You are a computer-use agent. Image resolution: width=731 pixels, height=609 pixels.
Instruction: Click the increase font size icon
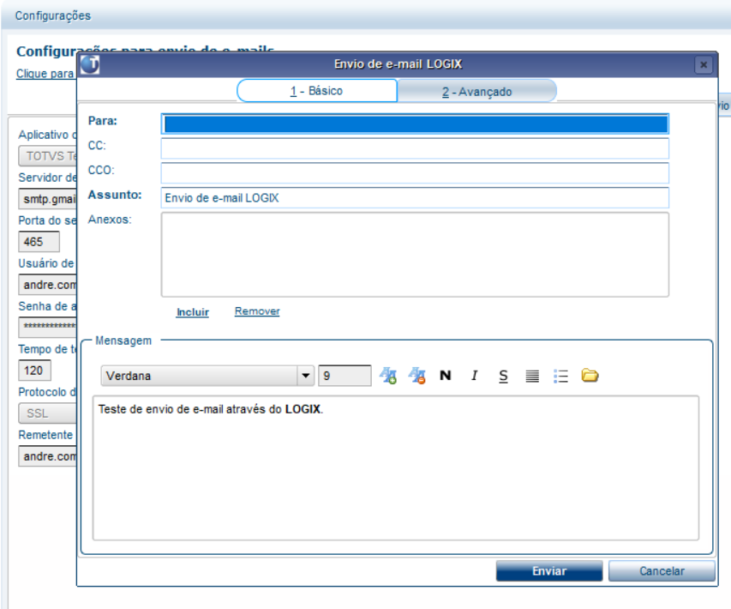click(x=388, y=376)
